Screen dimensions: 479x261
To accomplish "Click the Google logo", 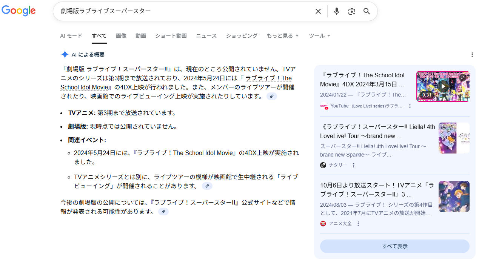I will tap(18, 11).
